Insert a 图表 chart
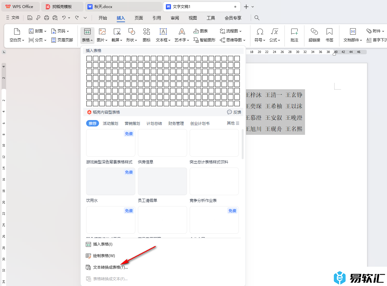Screen dimensions: 387x286 click(201, 31)
